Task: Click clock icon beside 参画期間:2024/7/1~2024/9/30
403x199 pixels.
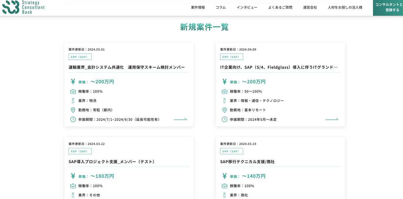Action: (73, 119)
